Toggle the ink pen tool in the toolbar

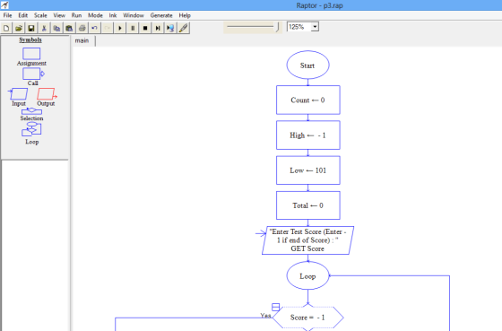click(183, 28)
